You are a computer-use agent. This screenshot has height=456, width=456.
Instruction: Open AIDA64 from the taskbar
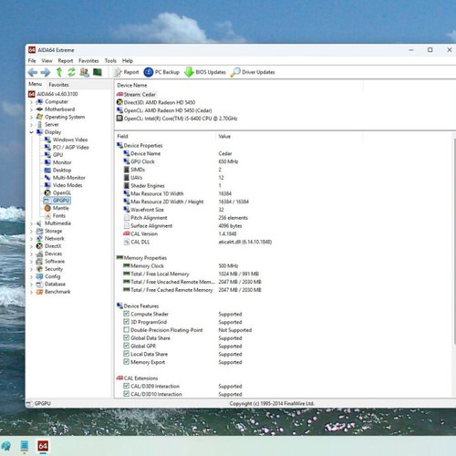43,446
